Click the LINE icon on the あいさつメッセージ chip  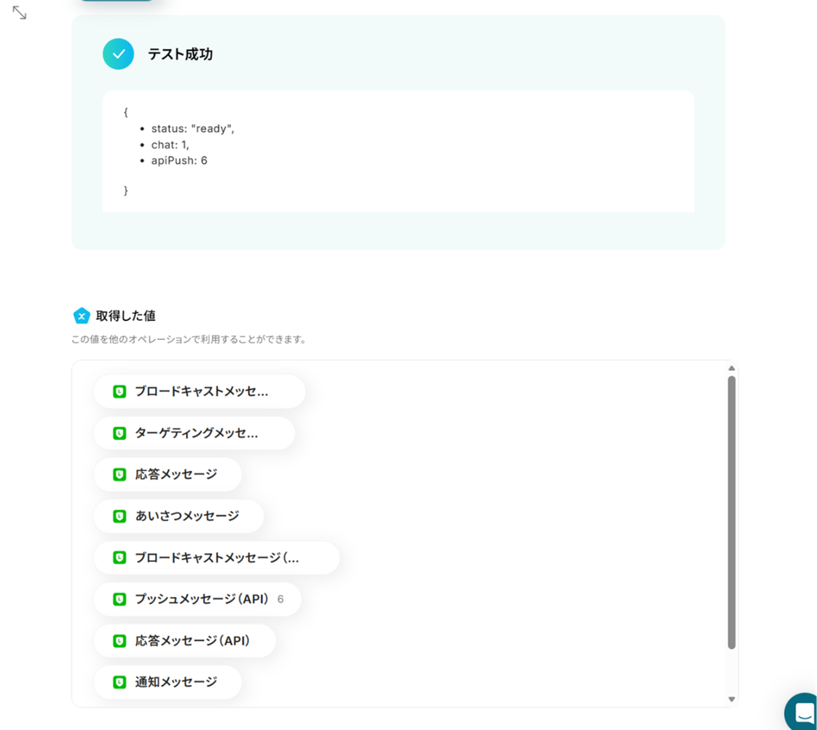click(119, 516)
